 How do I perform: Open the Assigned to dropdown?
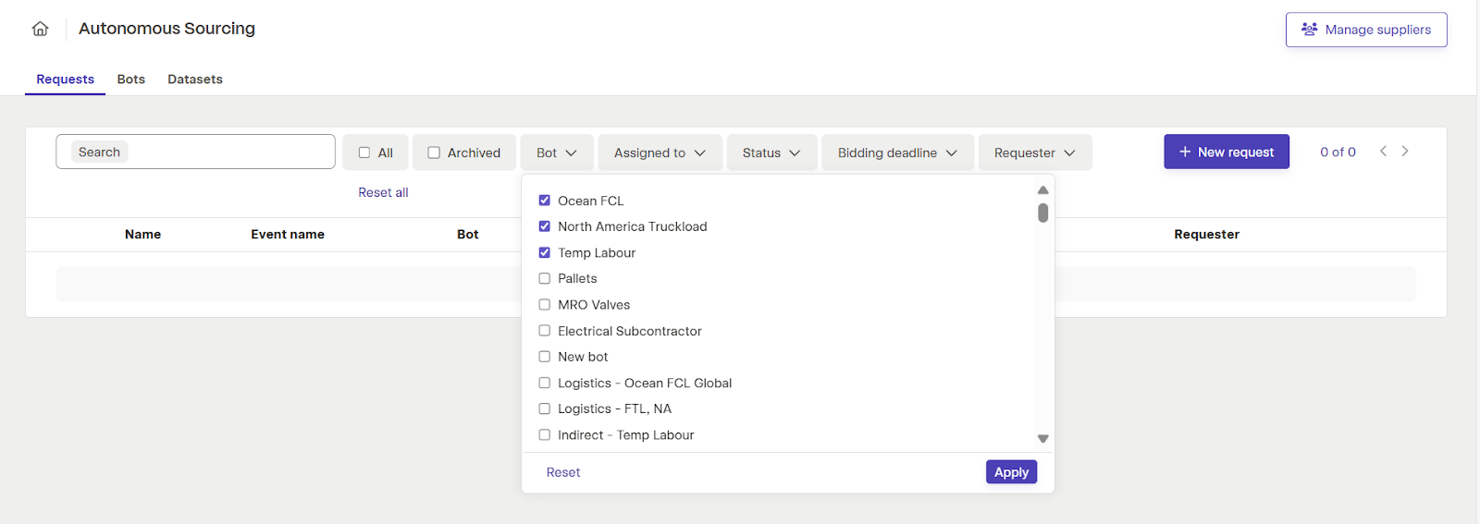pyautogui.click(x=660, y=152)
